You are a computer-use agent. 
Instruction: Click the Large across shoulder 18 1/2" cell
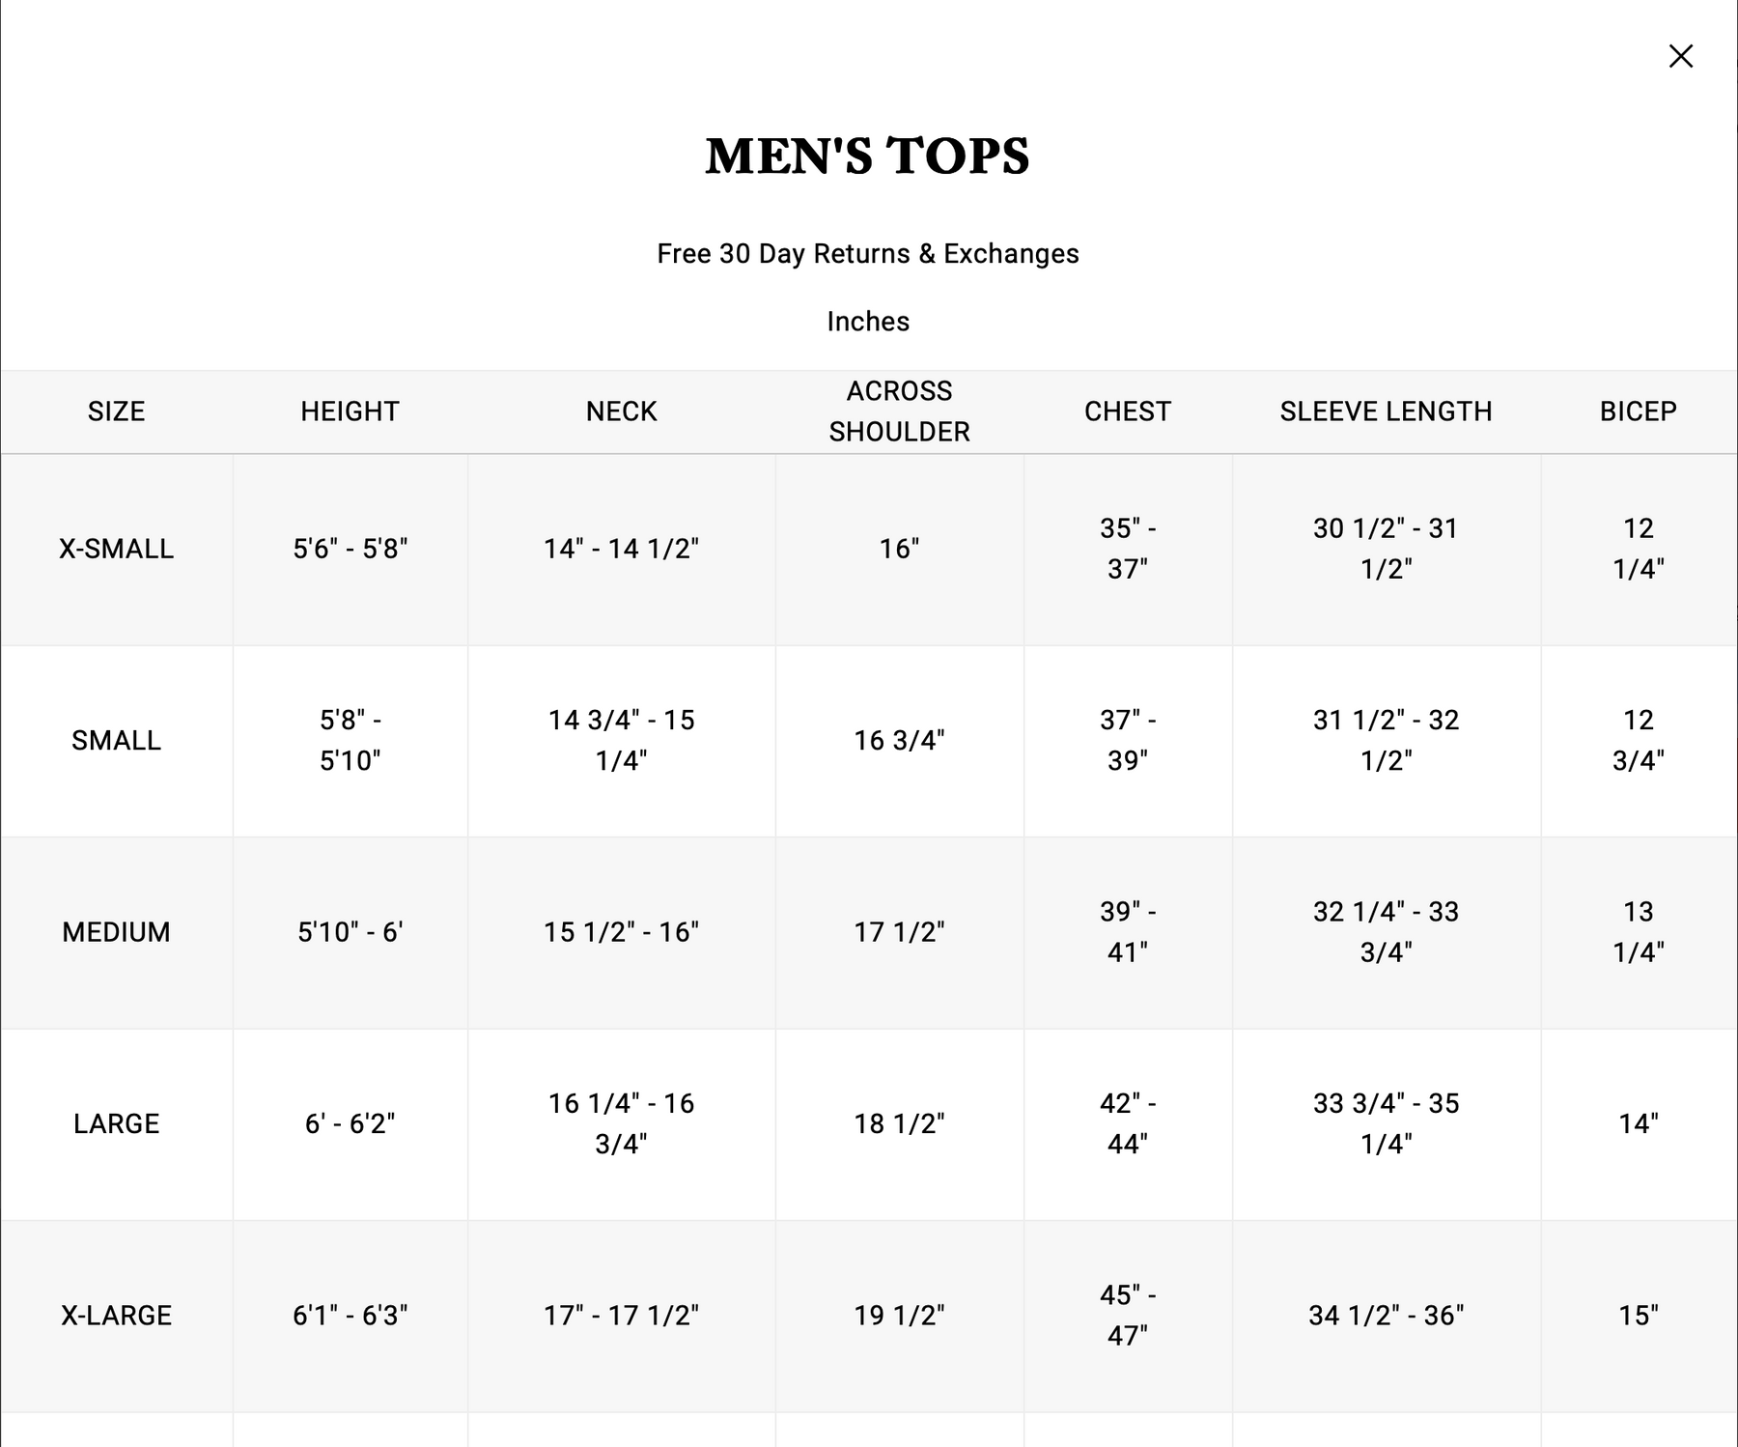coord(899,1123)
